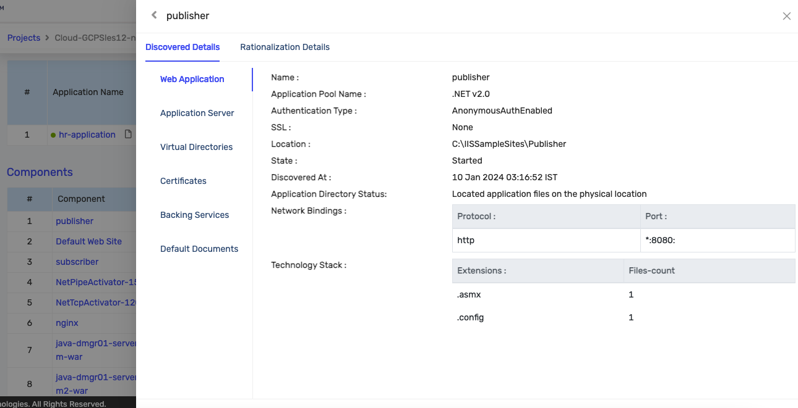The height and width of the screenshot is (408, 798).
Task: Open the hr-application link
Action: tap(87, 135)
